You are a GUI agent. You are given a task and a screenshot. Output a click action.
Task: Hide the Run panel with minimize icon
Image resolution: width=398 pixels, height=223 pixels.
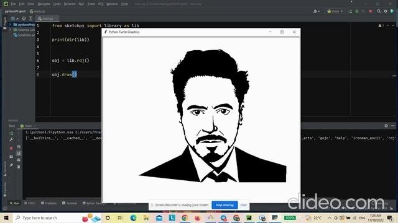click(x=393, y=126)
